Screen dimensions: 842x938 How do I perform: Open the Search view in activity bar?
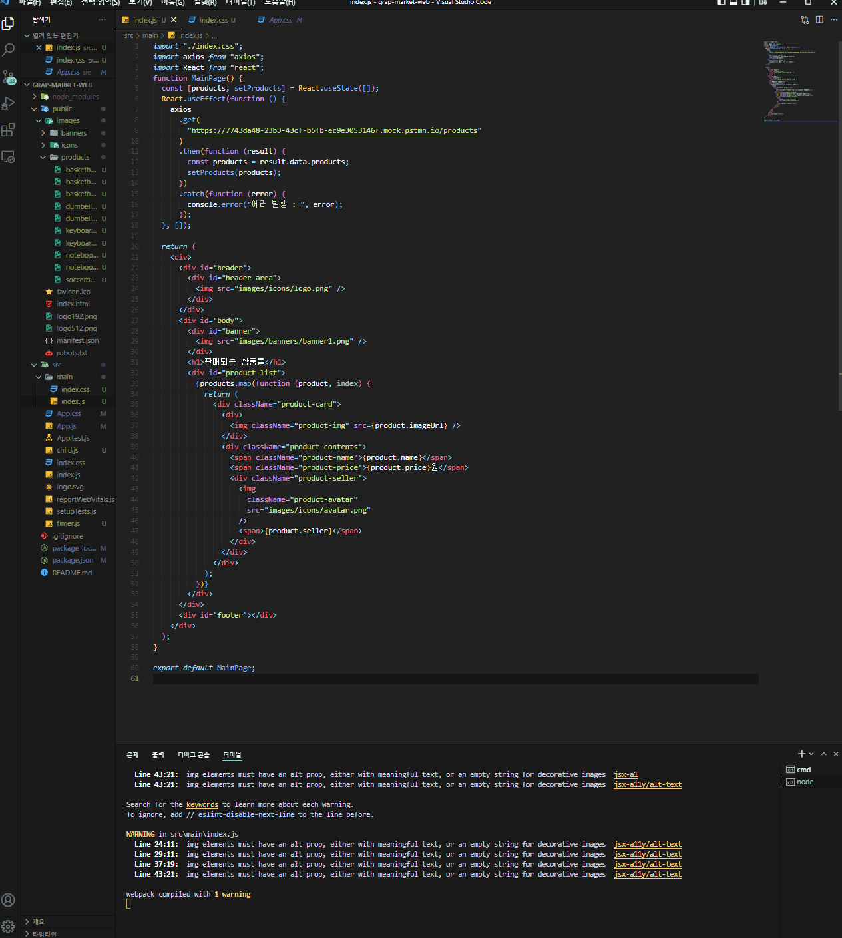pos(8,49)
